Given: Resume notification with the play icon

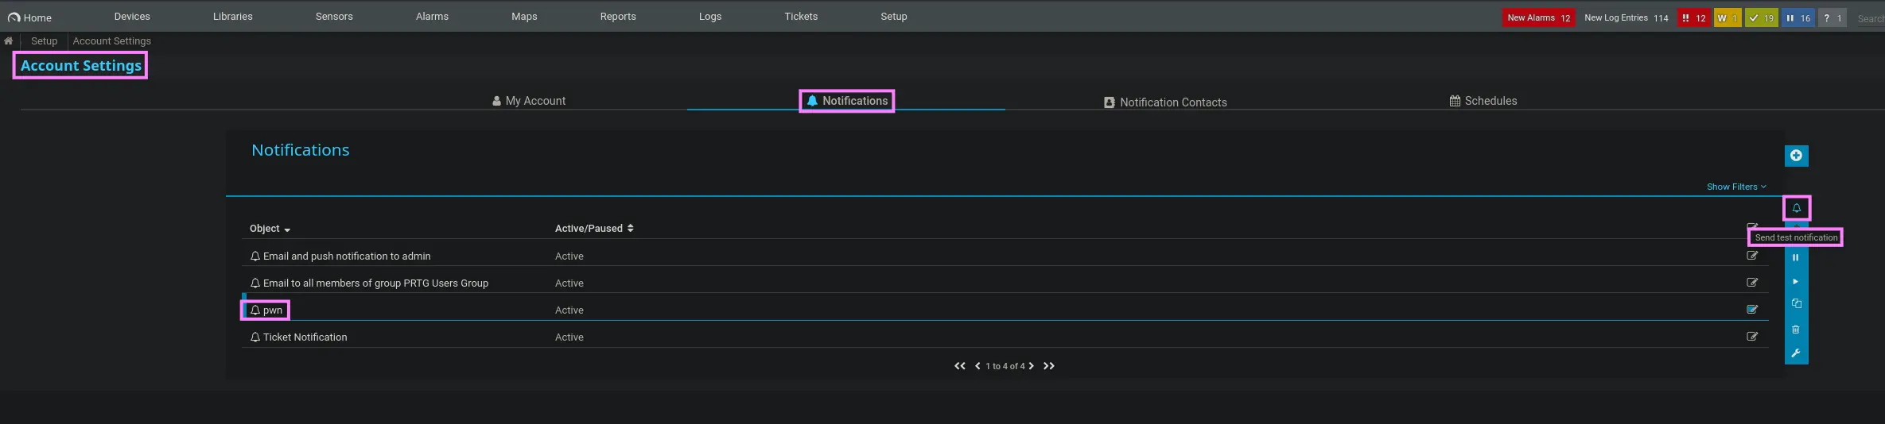Looking at the screenshot, I should pos(1795,281).
